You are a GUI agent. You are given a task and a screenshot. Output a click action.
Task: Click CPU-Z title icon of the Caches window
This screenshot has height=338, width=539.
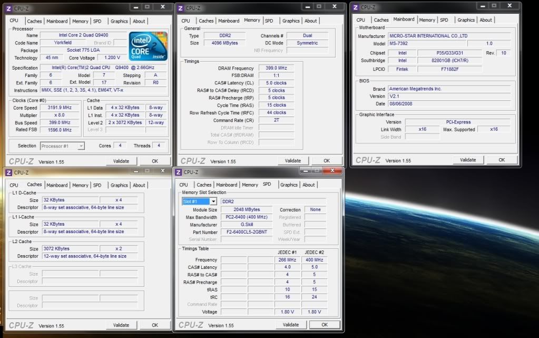[8, 172]
